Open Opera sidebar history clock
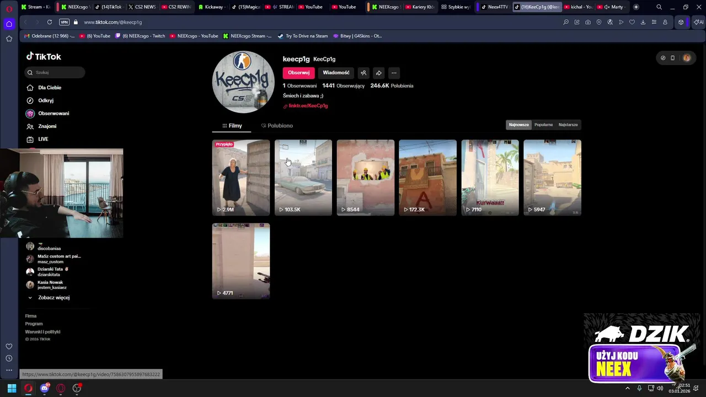The height and width of the screenshot is (397, 706). tap(9, 358)
